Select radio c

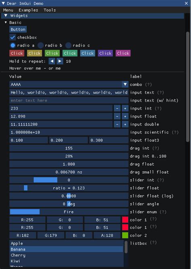(x=68, y=45)
